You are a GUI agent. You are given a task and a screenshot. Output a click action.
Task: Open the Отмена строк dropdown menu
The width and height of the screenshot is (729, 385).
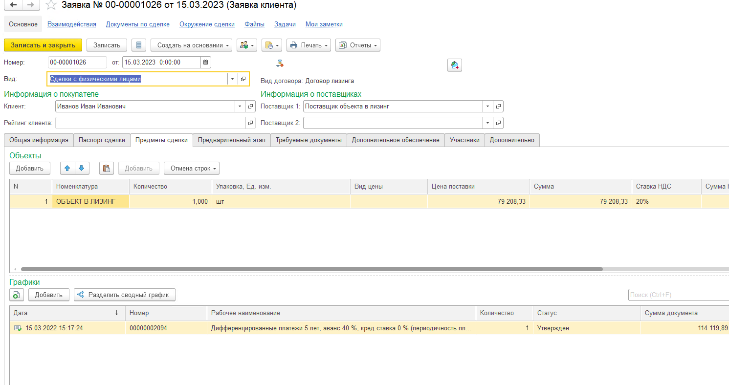coord(191,168)
